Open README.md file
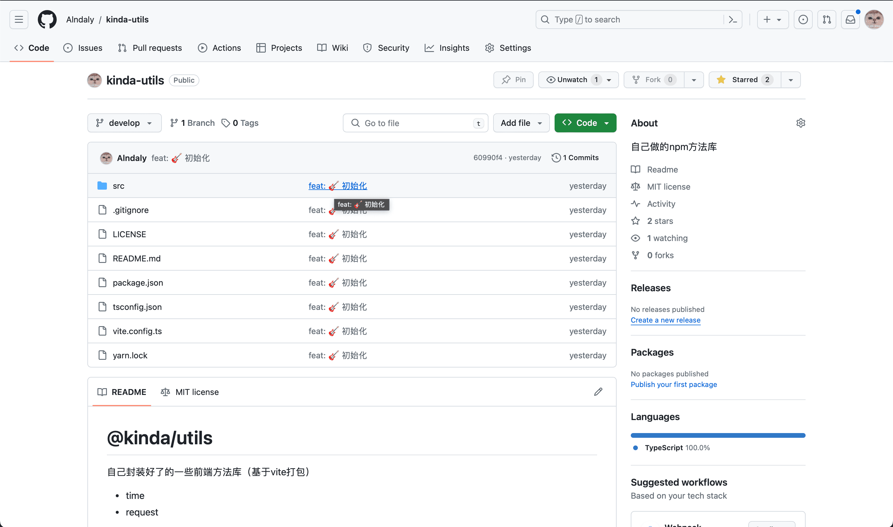 (x=137, y=258)
